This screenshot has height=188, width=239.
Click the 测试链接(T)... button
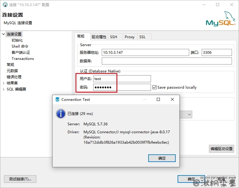[20, 179]
